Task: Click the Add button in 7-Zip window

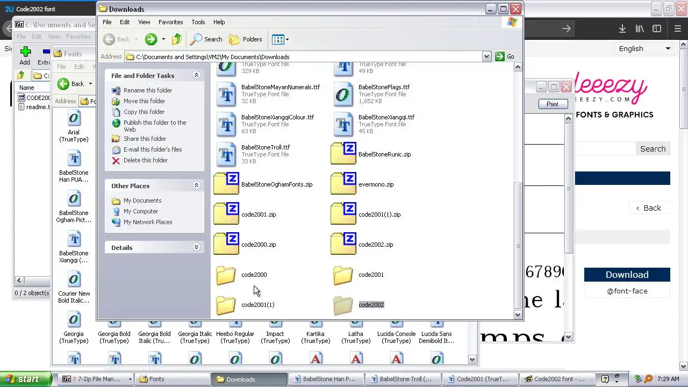Action: click(25, 56)
